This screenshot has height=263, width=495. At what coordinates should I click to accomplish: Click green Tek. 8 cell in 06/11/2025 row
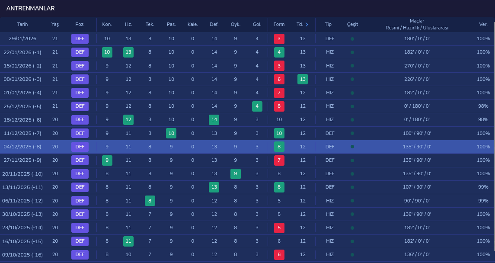point(150,200)
